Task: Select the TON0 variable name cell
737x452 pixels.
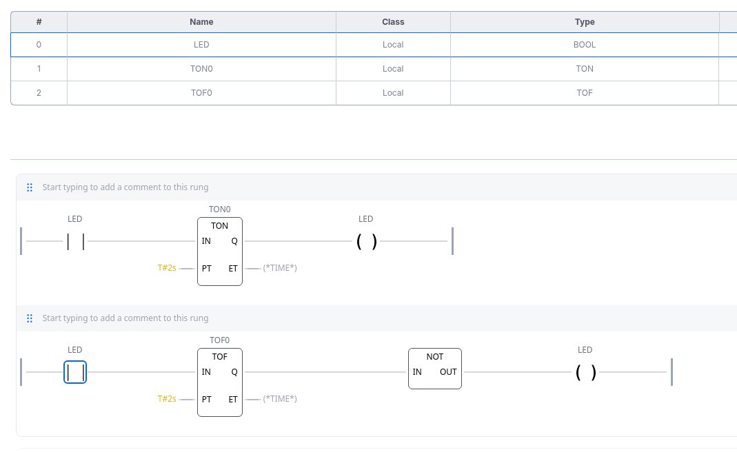Action: [x=201, y=69]
